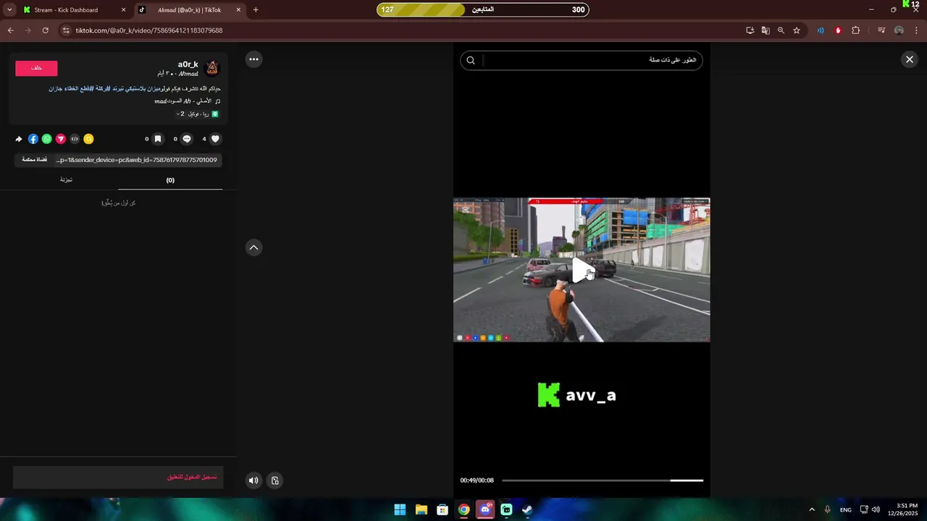The width and height of the screenshot is (927, 521).
Task: Click the address bar URL
Action: coord(149,30)
